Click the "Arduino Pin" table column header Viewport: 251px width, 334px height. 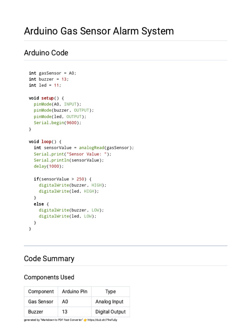(x=75, y=292)
